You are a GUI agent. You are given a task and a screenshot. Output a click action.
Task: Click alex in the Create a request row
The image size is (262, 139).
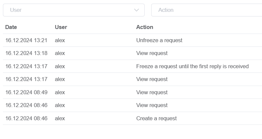coord(60,118)
